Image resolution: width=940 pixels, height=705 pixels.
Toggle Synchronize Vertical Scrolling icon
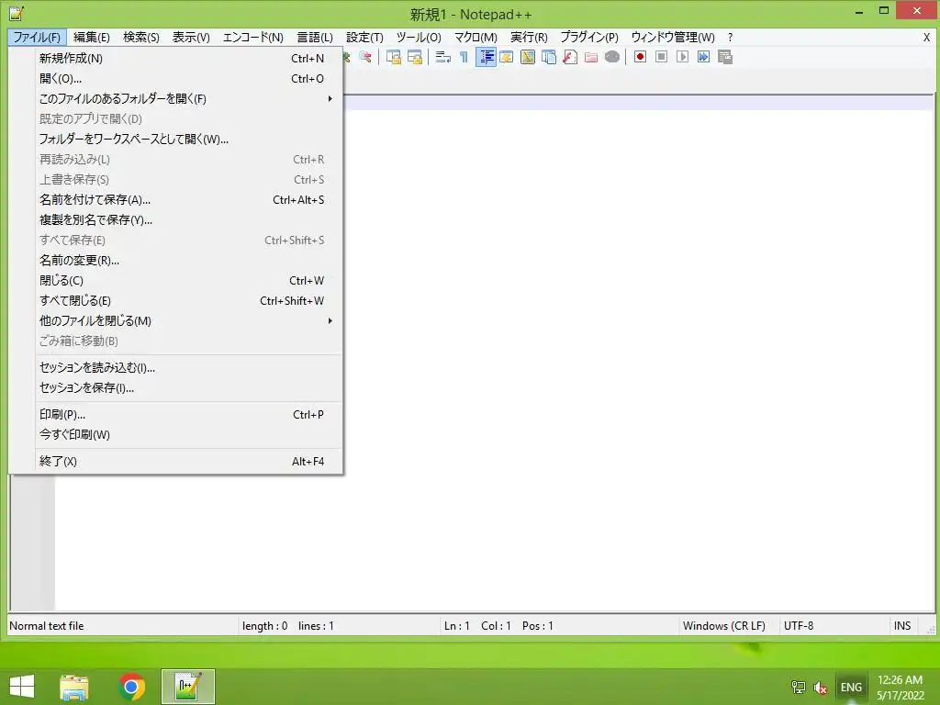[394, 57]
